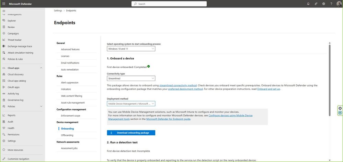Click the Endpoints breadcrumb item
The width and height of the screenshot is (343, 162).
71,11
